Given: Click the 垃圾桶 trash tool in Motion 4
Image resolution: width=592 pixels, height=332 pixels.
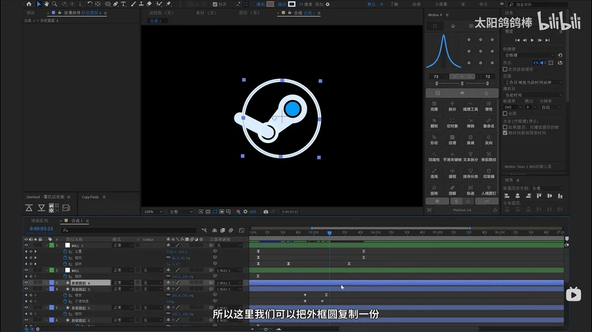Looking at the screenshot, I should (488, 174).
